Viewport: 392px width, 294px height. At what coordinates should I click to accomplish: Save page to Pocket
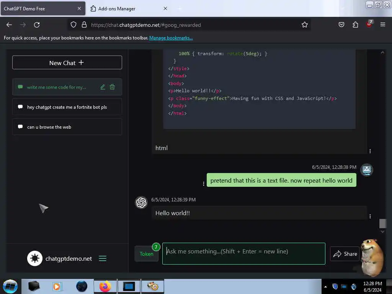[341, 25]
